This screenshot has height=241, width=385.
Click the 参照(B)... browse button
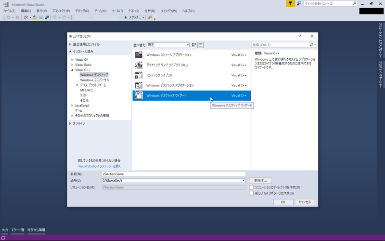click(260, 180)
